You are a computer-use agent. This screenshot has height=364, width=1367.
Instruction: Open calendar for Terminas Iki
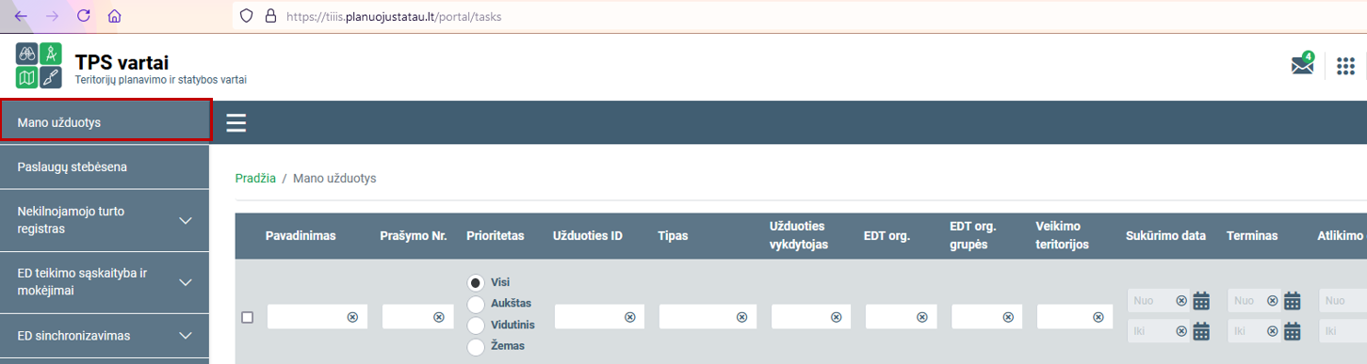pyautogui.click(x=1293, y=331)
